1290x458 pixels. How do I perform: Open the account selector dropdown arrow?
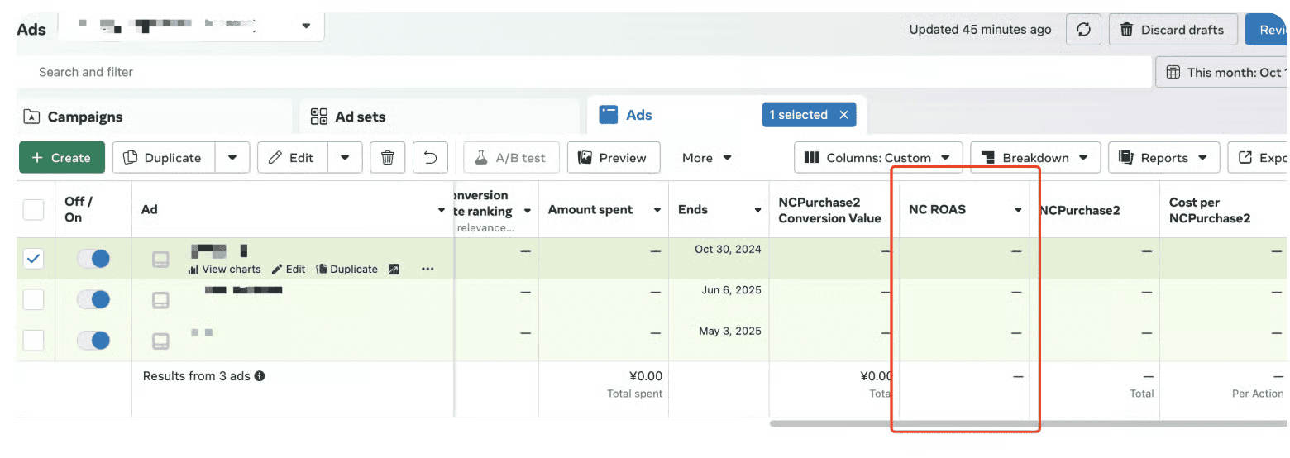(306, 26)
